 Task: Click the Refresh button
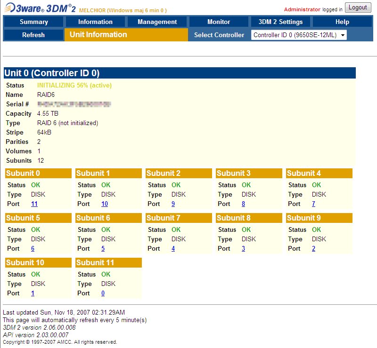(x=33, y=35)
